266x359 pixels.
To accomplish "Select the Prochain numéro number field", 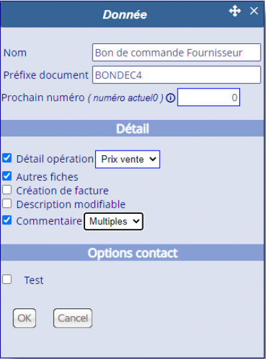I will (209, 97).
